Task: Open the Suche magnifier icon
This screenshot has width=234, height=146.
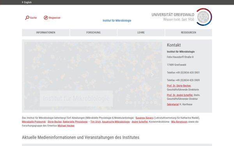Action: click(x=27, y=18)
